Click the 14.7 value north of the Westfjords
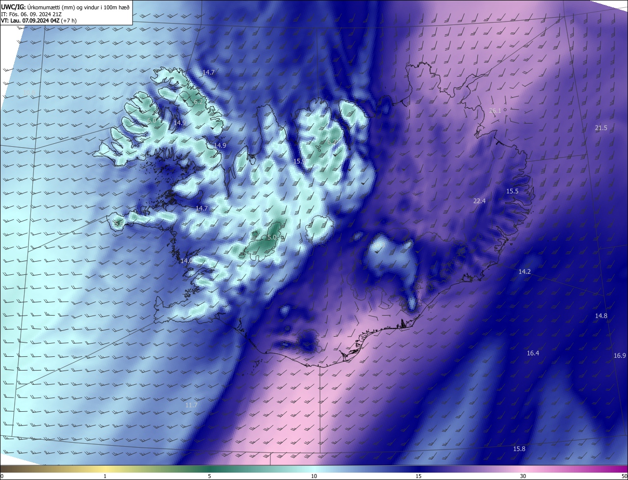The width and height of the screenshot is (628, 480). pyautogui.click(x=209, y=72)
